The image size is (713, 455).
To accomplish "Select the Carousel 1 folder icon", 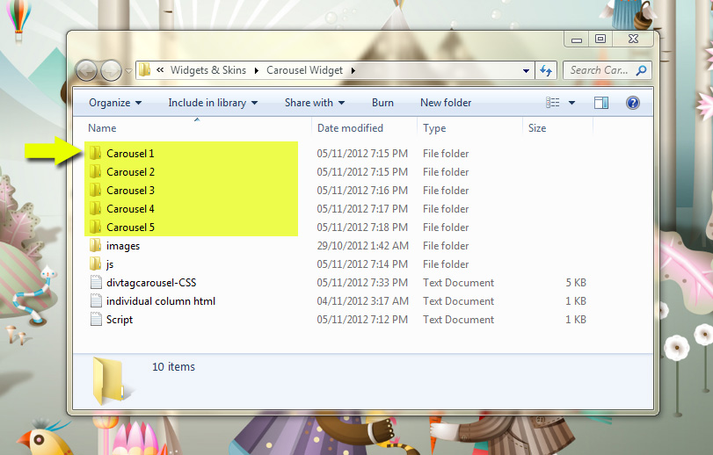I will (x=95, y=154).
